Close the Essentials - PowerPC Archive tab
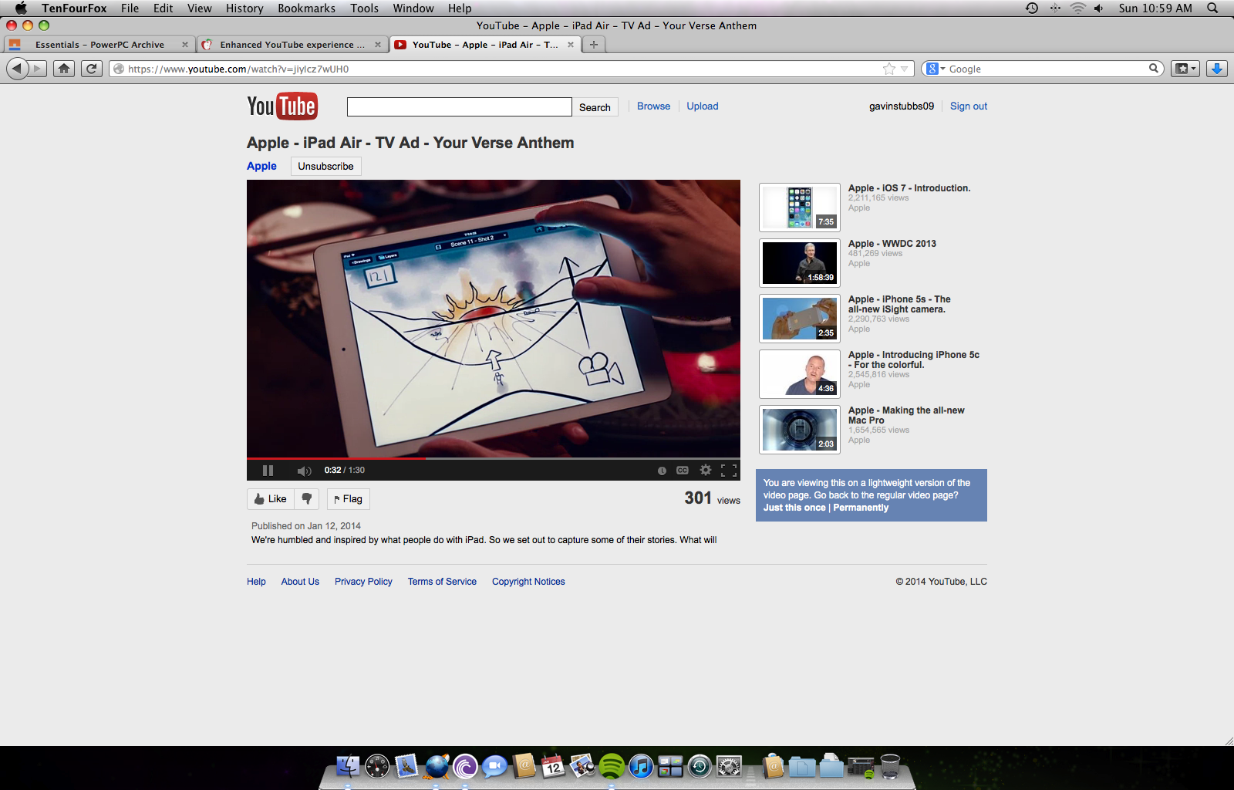 [x=185, y=45]
